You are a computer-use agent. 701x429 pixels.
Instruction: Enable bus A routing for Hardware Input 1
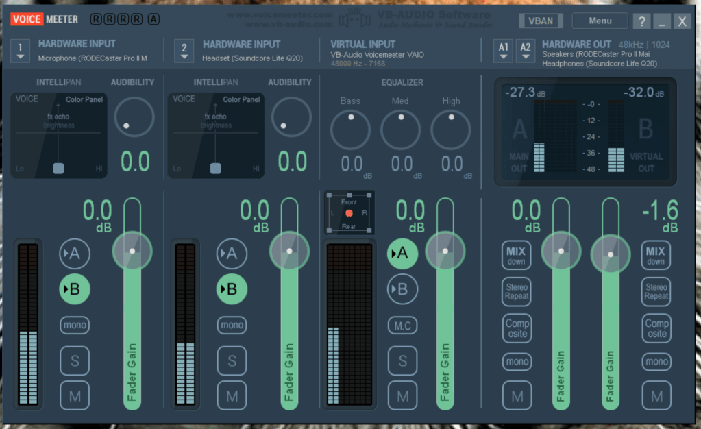(x=75, y=254)
